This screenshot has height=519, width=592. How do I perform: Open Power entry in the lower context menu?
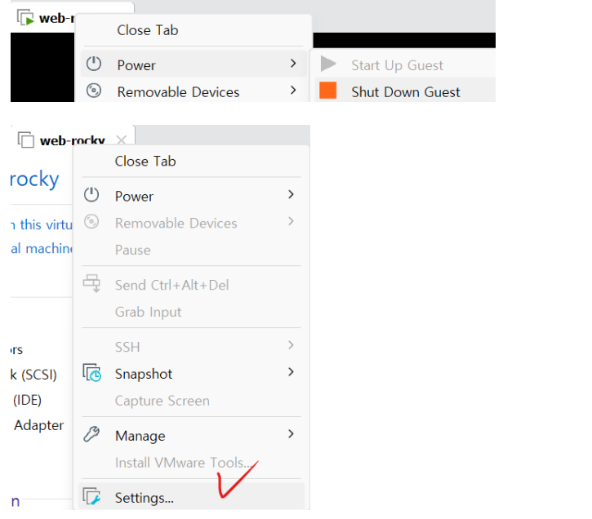(x=190, y=196)
